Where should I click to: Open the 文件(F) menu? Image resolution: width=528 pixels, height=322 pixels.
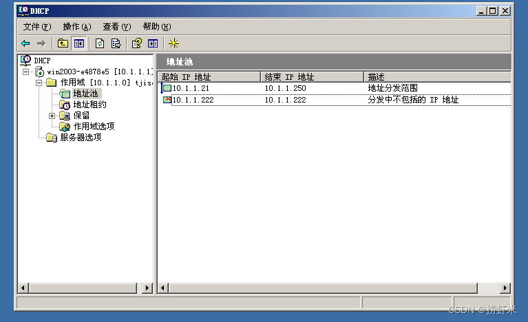[37, 27]
